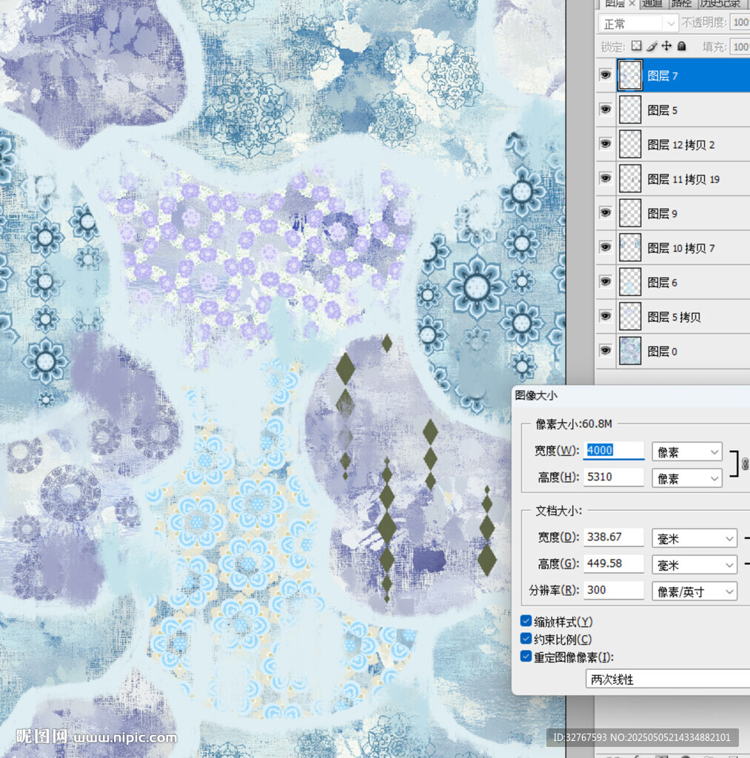Click the lock all padlock icon

coord(681,46)
